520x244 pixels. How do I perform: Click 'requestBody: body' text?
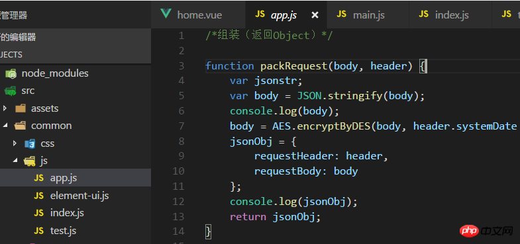(x=306, y=171)
